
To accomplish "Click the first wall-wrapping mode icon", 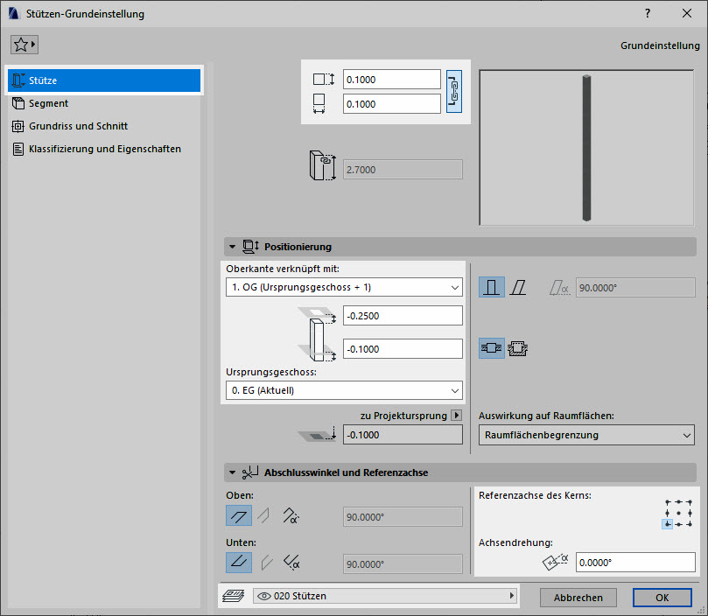I will pyautogui.click(x=491, y=348).
